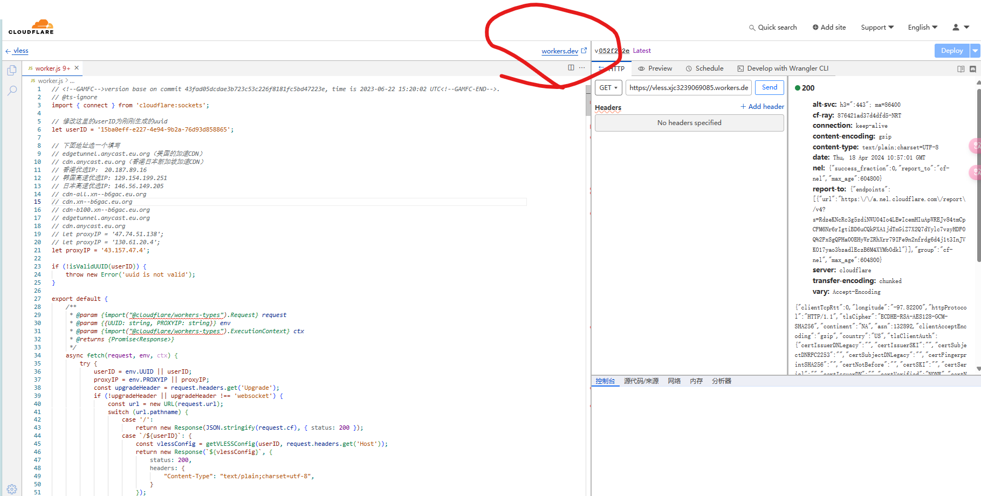The height and width of the screenshot is (496, 981).
Task: Click the split editor icon
Action: (571, 67)
